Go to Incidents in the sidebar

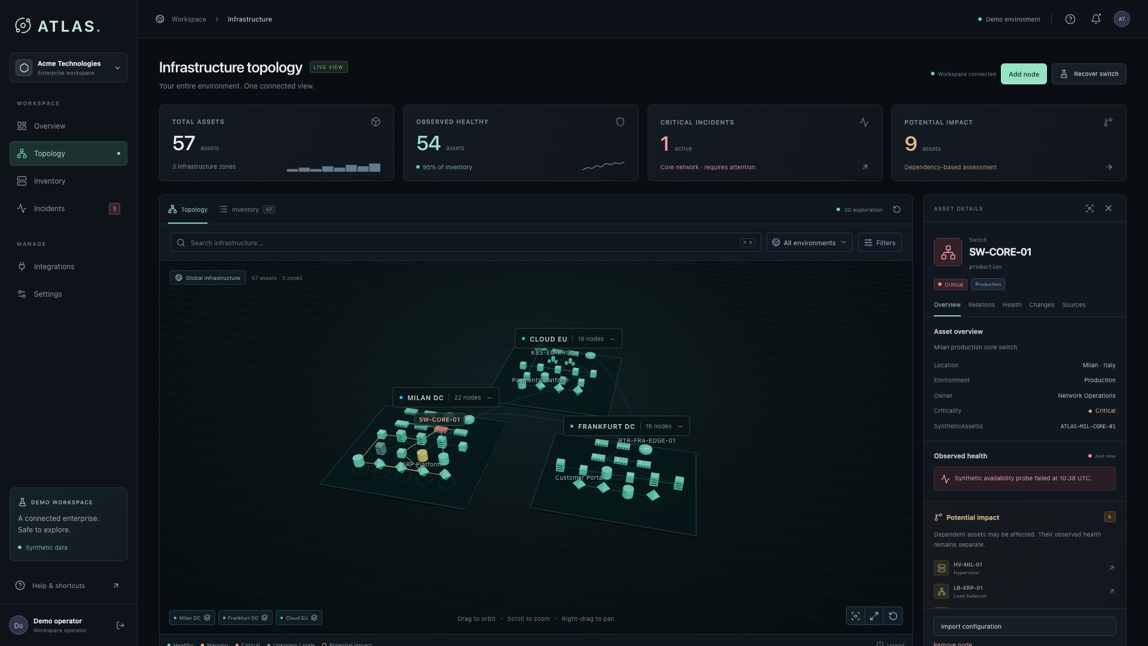[x=68, y=209]
